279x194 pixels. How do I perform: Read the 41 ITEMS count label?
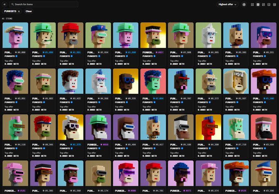7,18
